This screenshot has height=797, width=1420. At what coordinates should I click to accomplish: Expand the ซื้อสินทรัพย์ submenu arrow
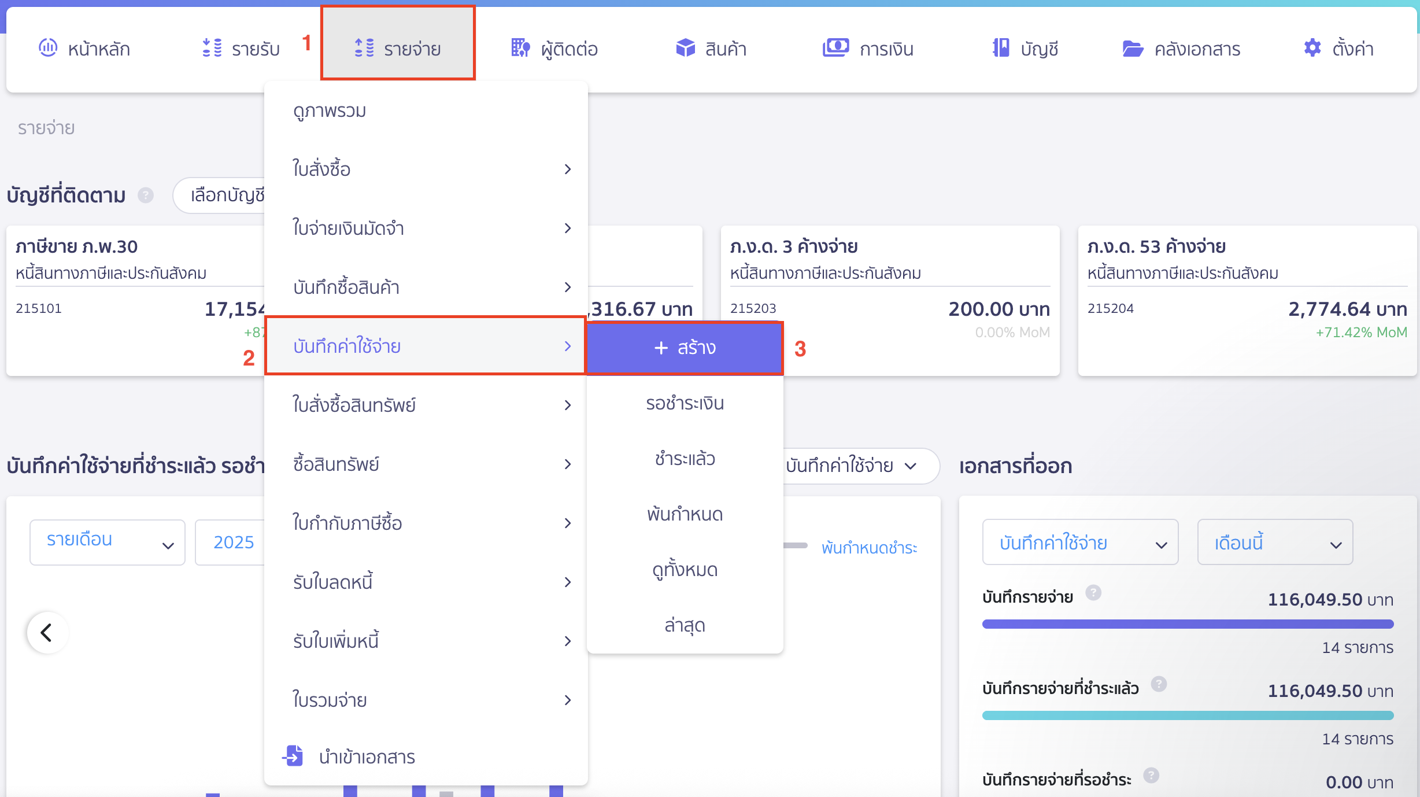pyautogui.click(x=568, y=464)
